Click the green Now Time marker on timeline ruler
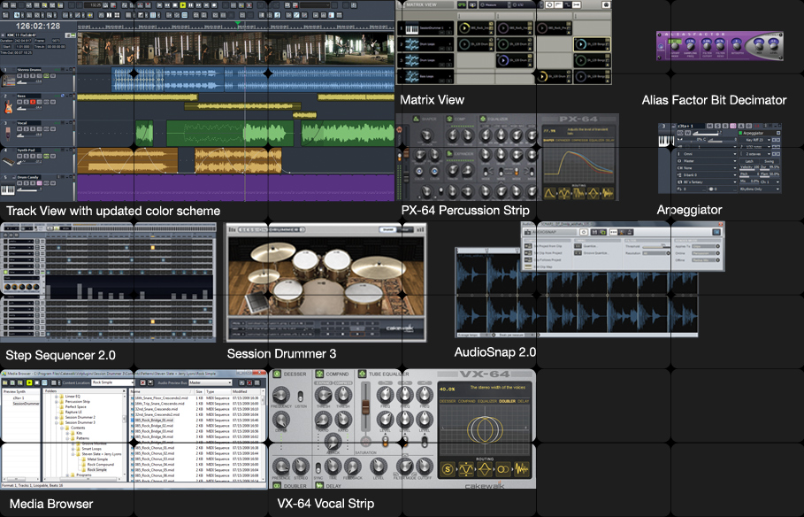The width and height of the screenshot is (804, 517). pyautogui.click(x=237, y=23)
